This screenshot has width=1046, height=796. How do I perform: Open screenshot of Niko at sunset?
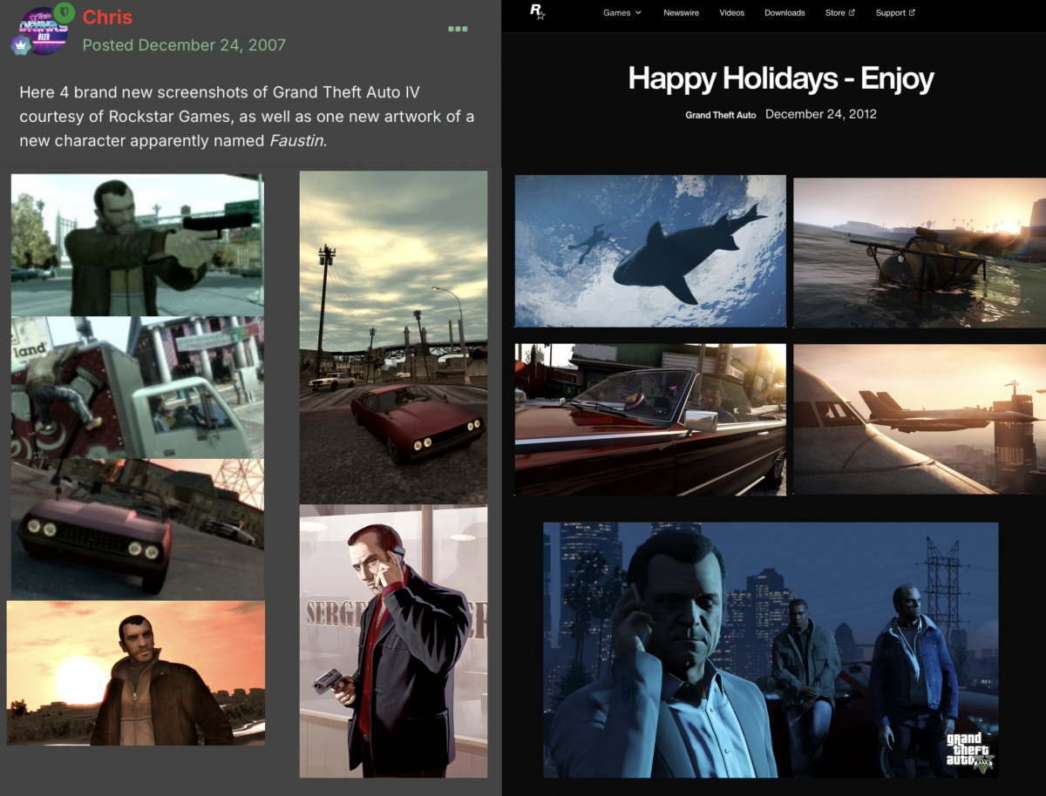136,673
